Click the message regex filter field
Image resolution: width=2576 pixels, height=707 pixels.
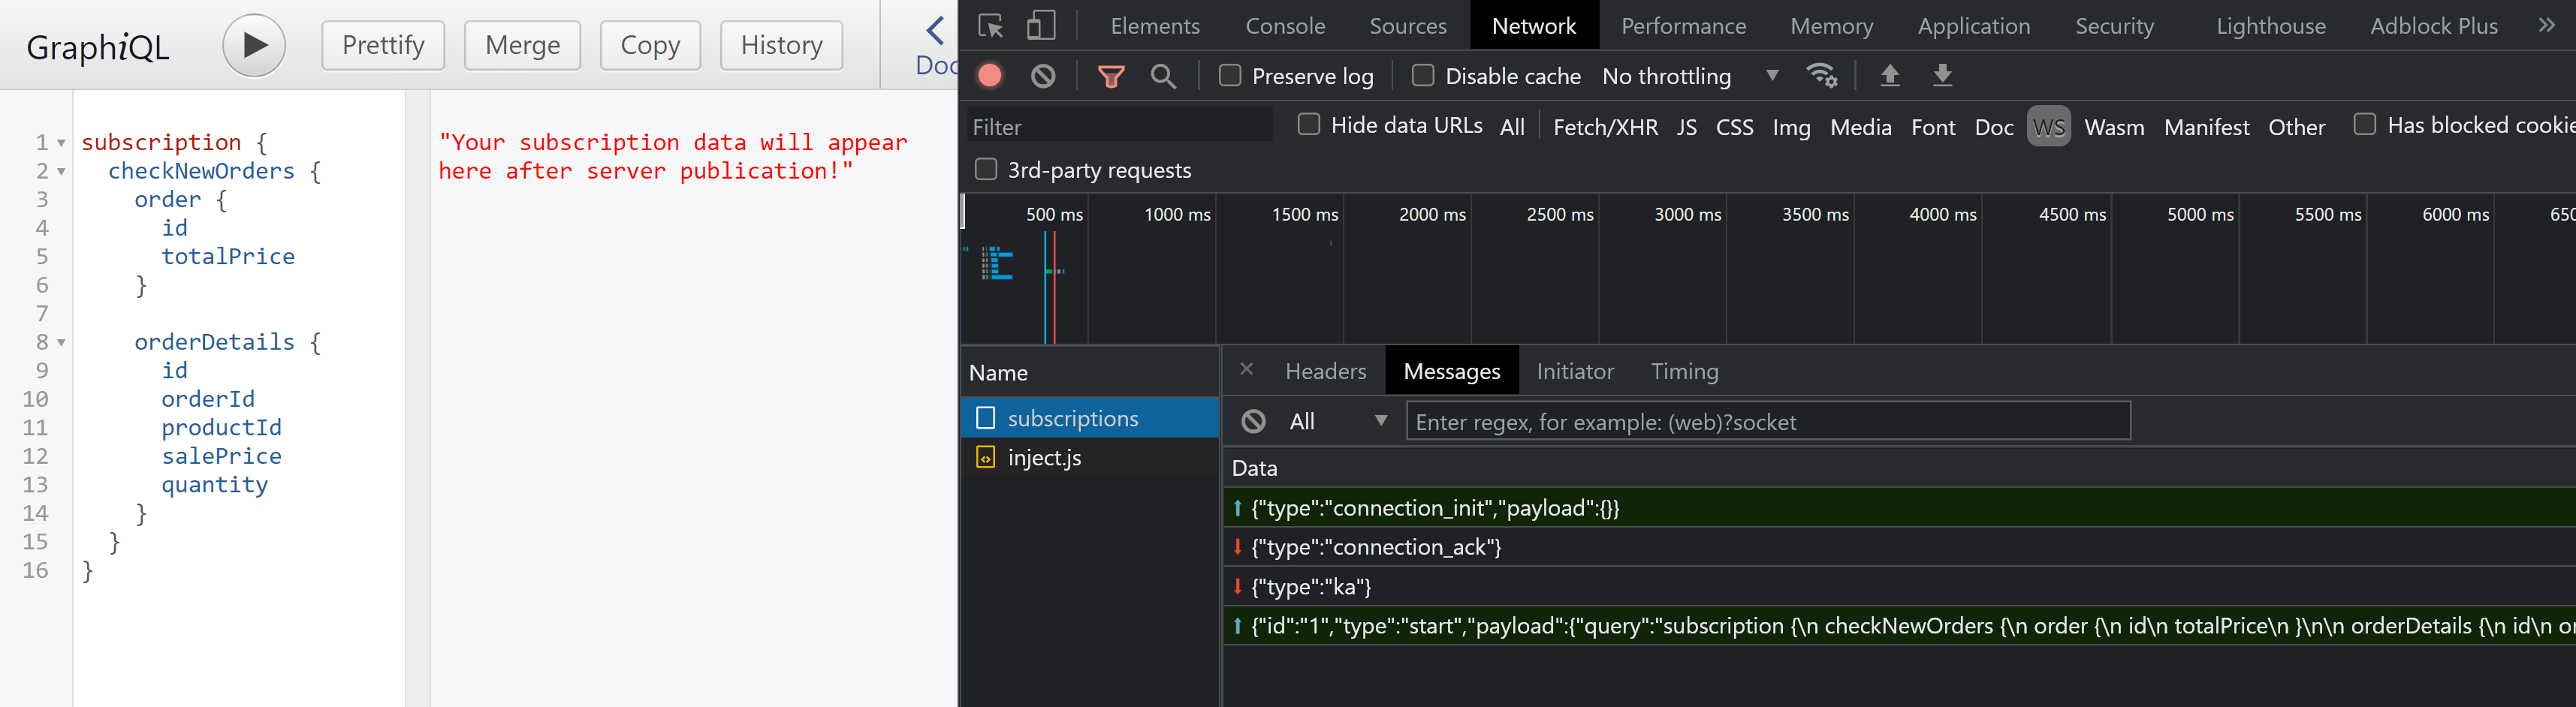1768,422
